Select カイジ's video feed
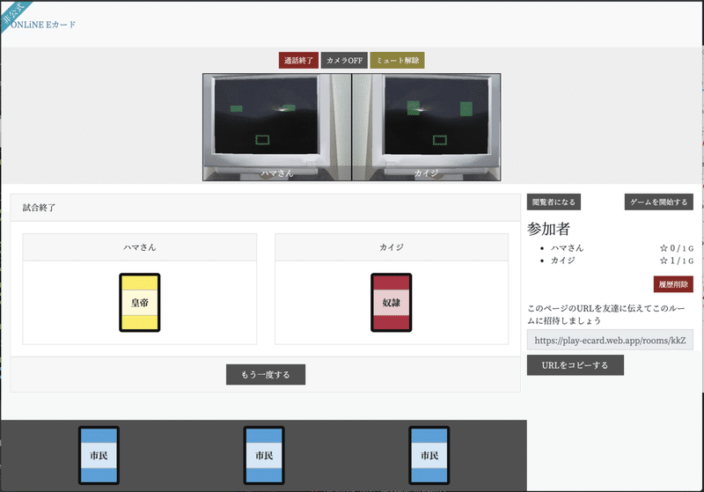The image size is (704, 492). [426, 127]
